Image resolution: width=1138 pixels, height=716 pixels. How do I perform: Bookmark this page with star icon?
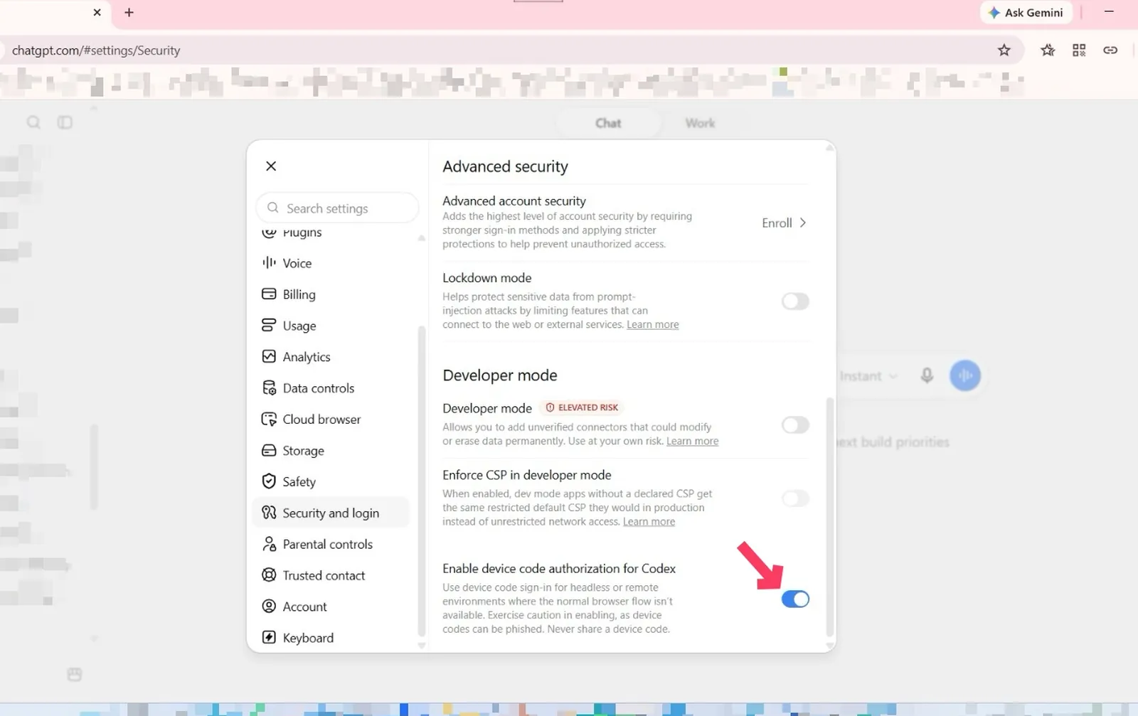[1004, 50]
